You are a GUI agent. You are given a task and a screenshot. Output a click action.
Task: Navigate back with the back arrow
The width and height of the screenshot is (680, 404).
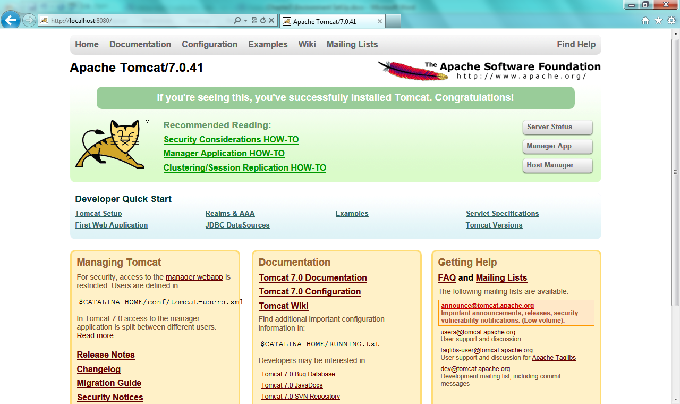coord(10,20)
